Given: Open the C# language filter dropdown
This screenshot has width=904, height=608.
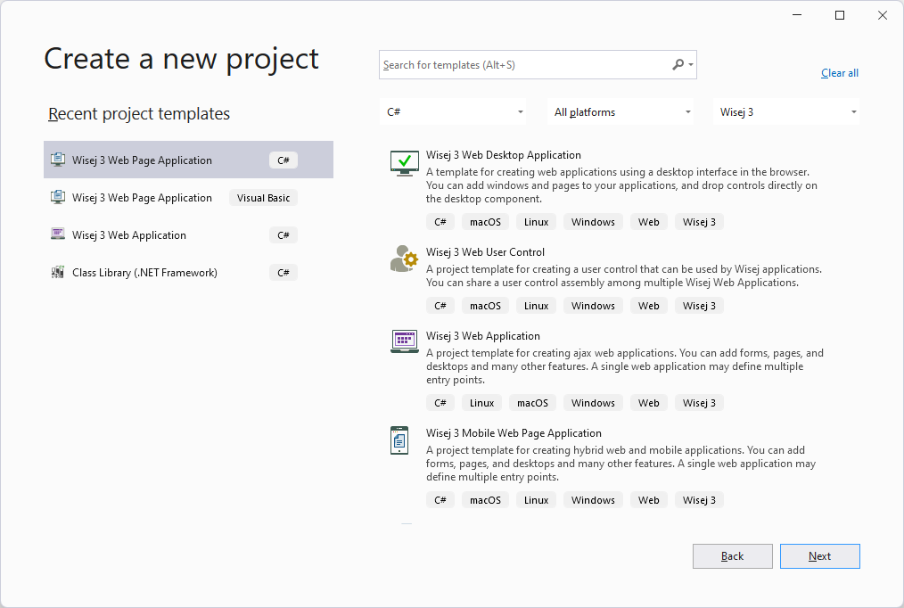Looking at the screenshot, I should tap(453, 111).
